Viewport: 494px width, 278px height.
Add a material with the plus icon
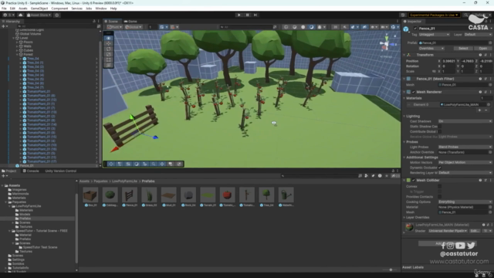tap(479, 110)
